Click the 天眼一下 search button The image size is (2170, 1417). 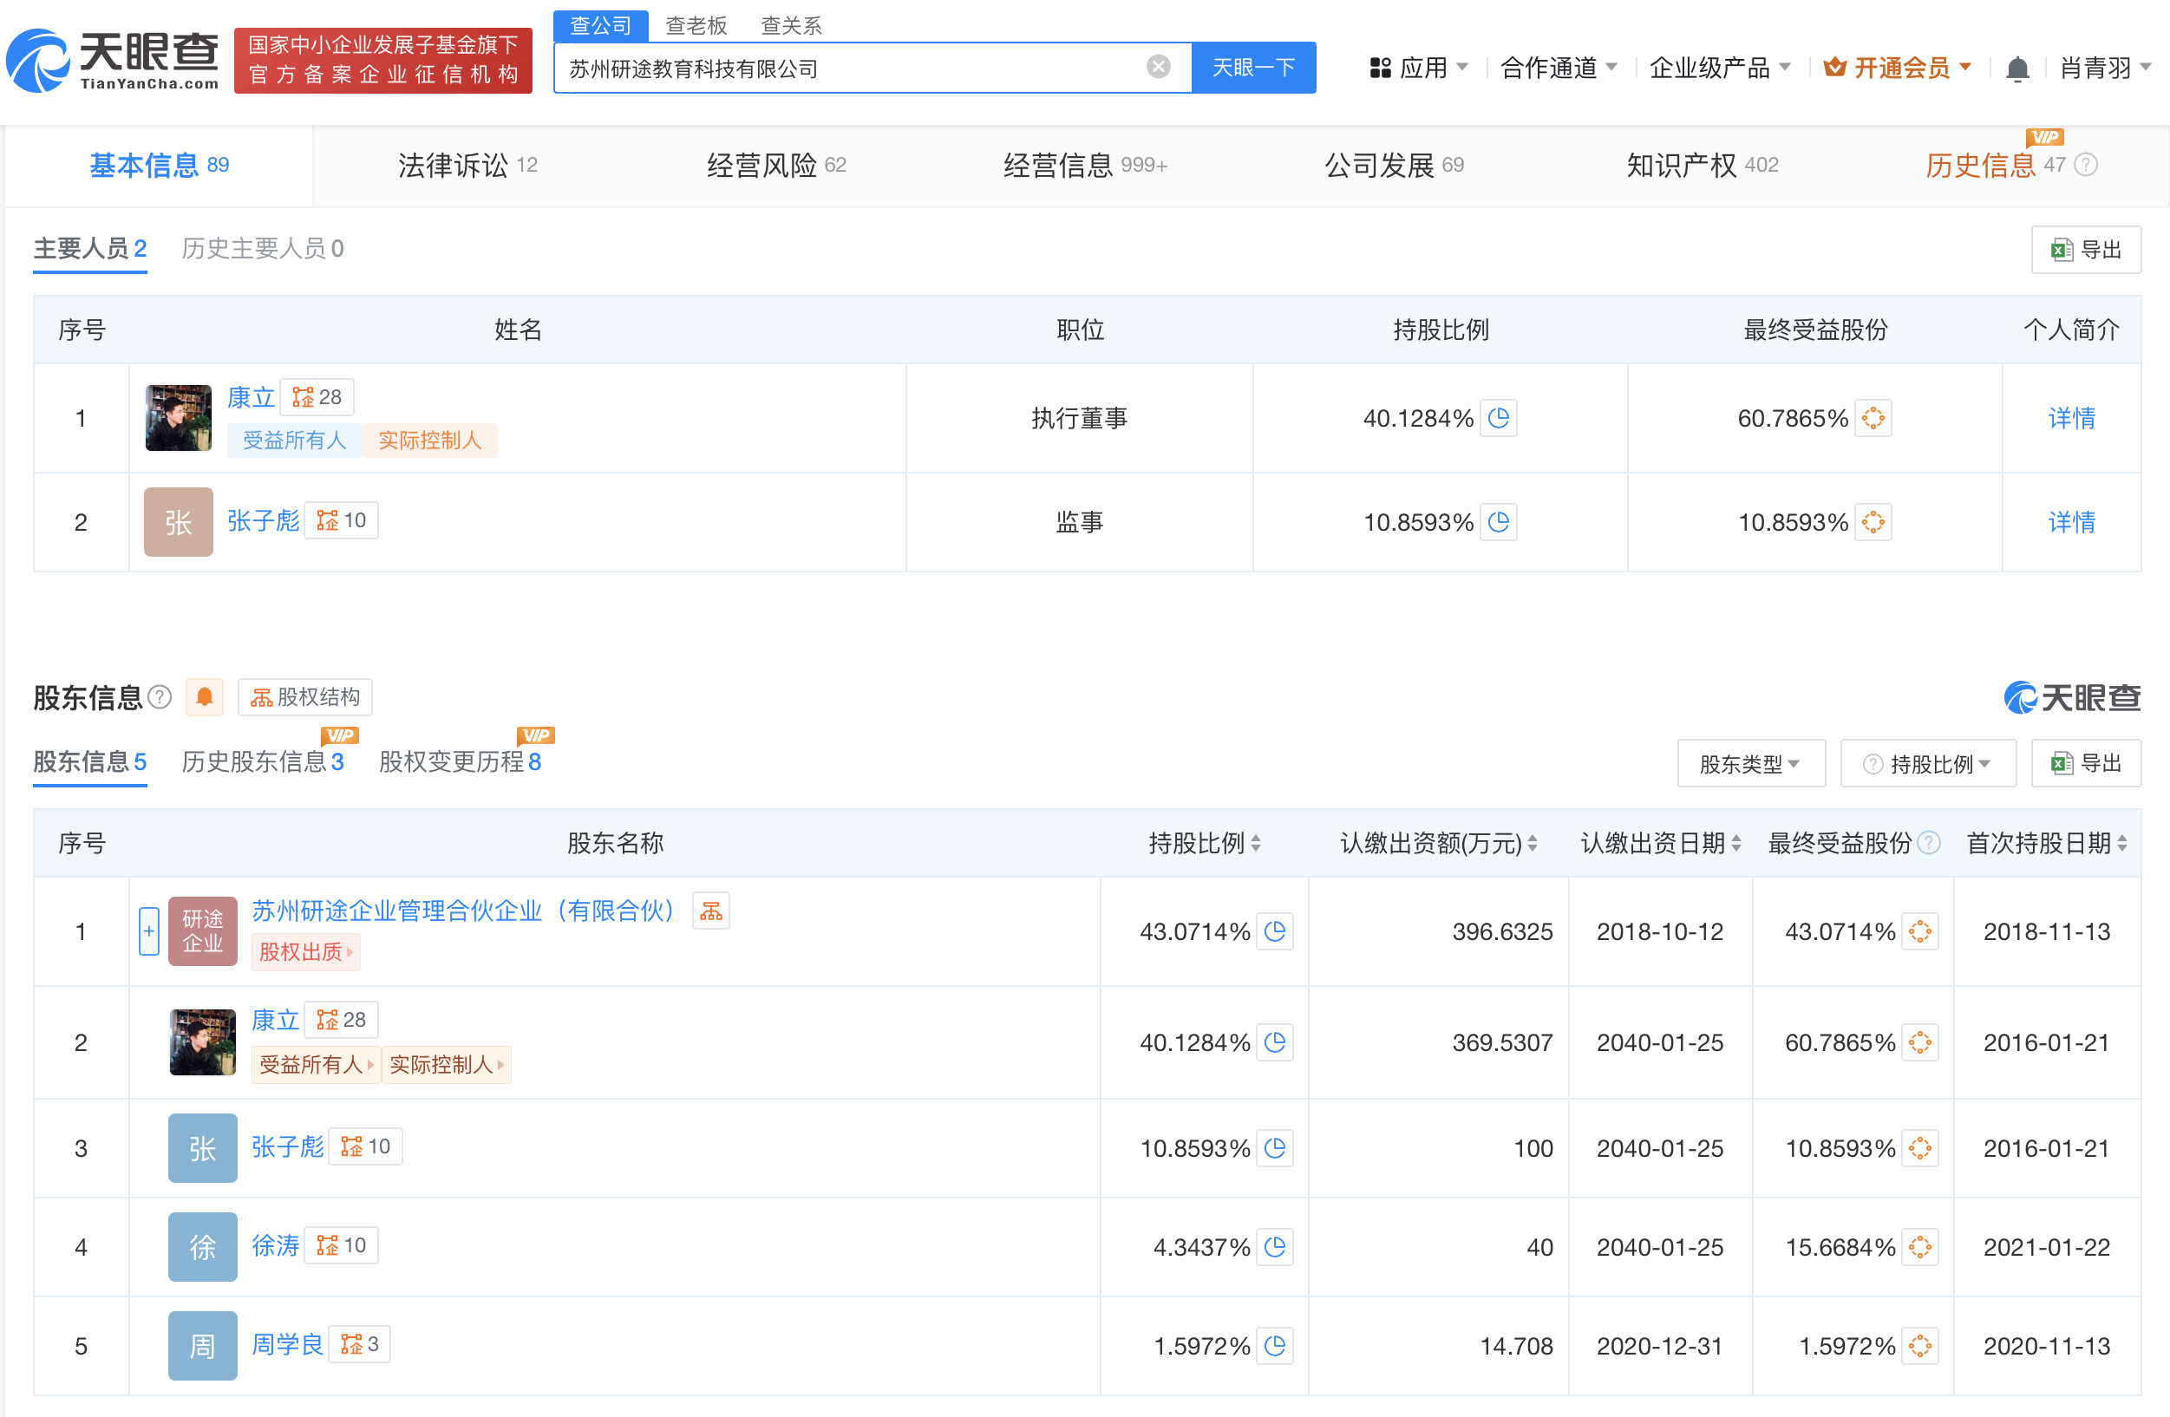[1252, 68]
